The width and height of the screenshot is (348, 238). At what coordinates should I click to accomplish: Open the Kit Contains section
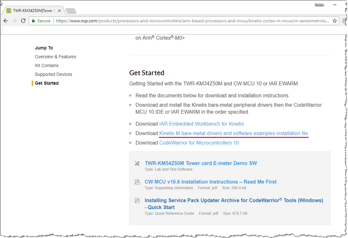point(47,65)
